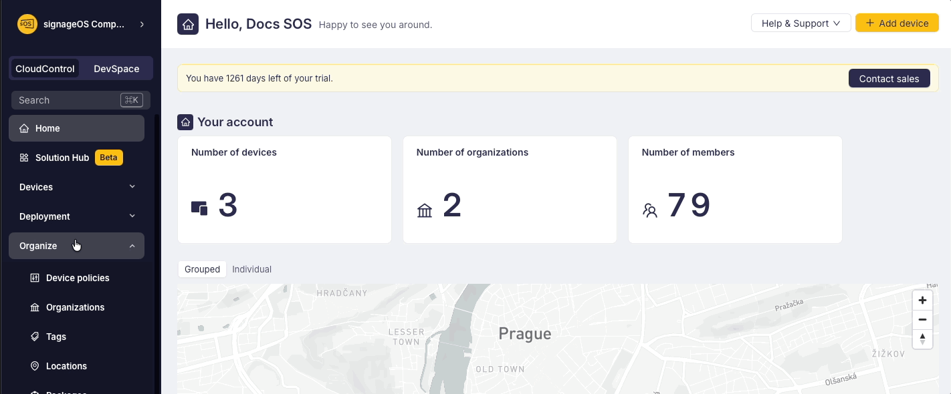Click the signageOS company logo icon
This screenshot has width=951, height=394.
(27, 24)
